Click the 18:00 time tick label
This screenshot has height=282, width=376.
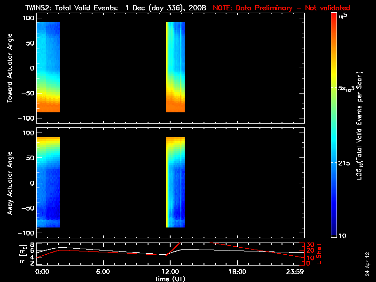pos(236,272)
